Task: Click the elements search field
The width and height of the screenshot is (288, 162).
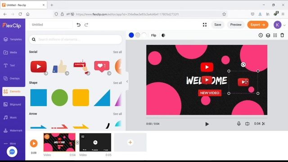Action: tap(75, 39)
